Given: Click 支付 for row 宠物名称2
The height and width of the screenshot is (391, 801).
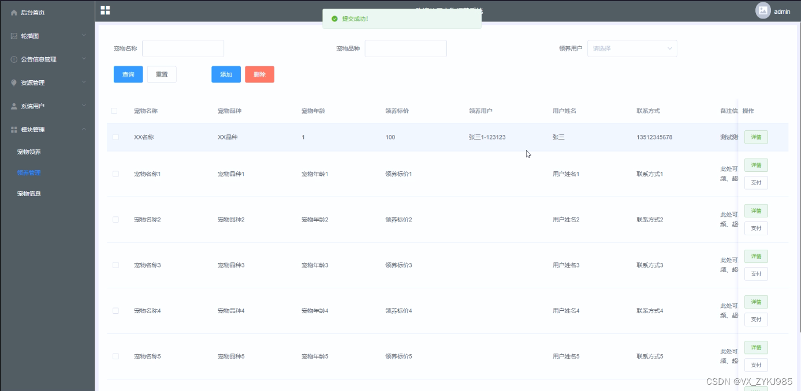Looking at the screenshot, I should [756, 228].
